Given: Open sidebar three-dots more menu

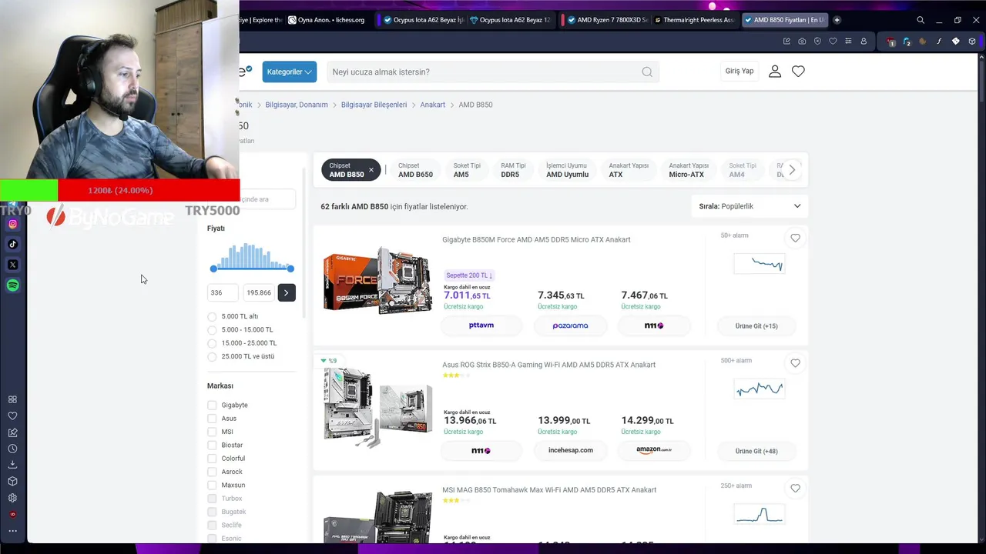Looking at the screenshot, I should pyautogui.click(x=12, y=530).
